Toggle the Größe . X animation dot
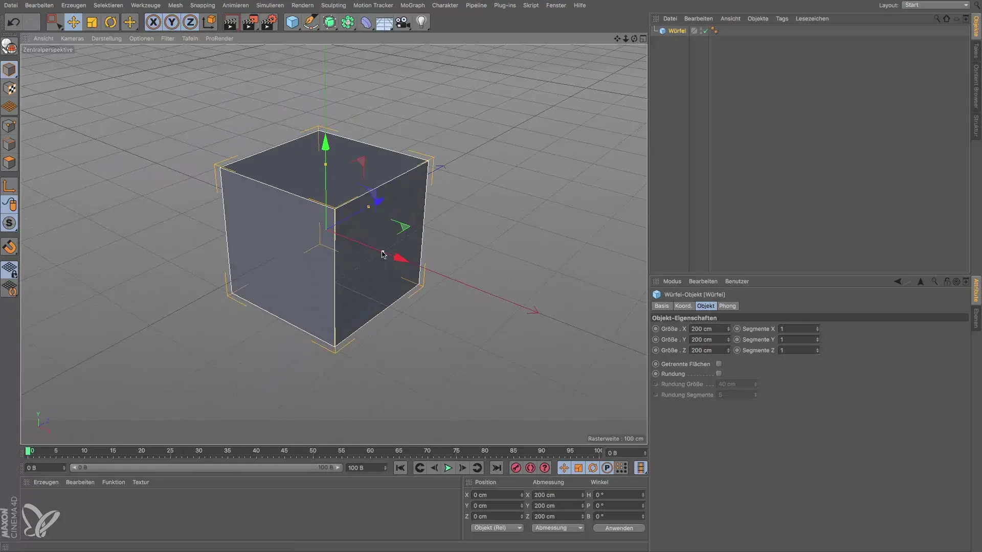The height and width of the screenshot is (552, 982). coord(656,329)
